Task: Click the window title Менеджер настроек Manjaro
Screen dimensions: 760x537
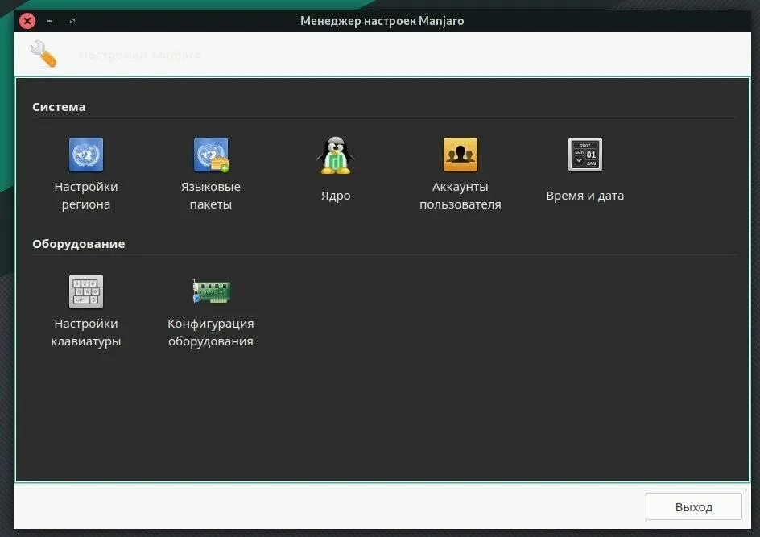Action: click(382, 21)
